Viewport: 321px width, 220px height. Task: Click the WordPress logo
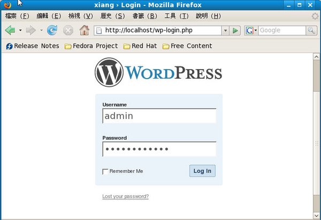coord(158,72)
